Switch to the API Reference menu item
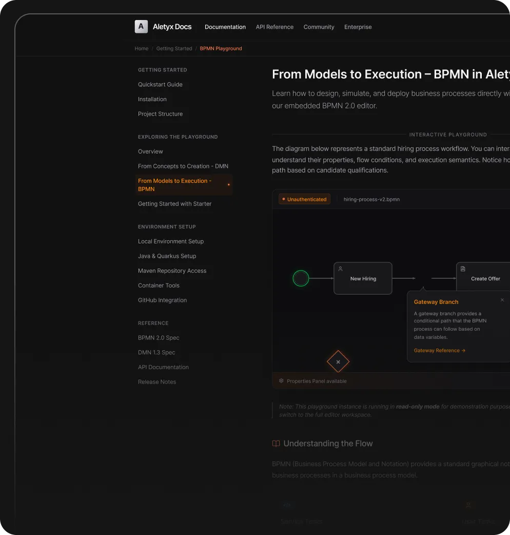 274,27
